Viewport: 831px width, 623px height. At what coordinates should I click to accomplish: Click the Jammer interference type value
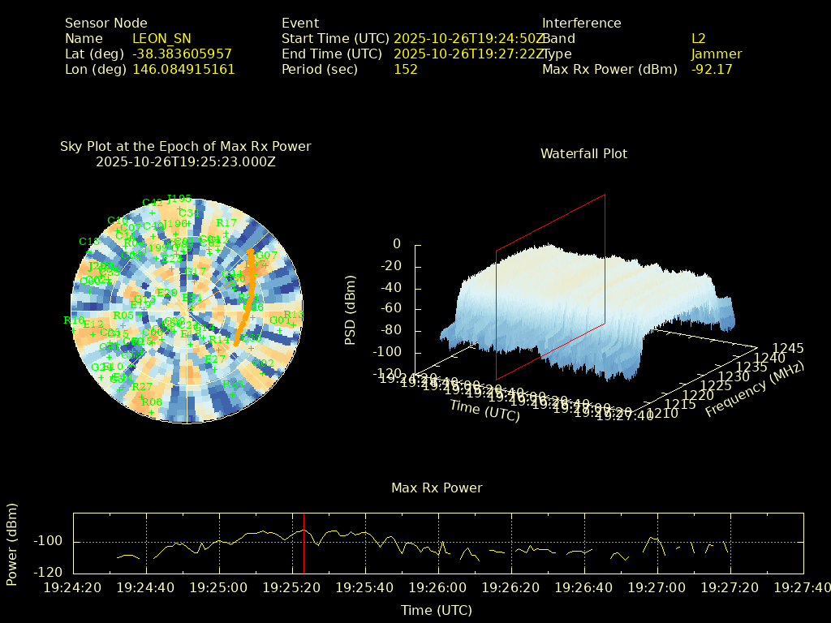(716, 54)
